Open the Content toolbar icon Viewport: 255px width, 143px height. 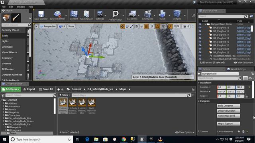pos(74,15)
